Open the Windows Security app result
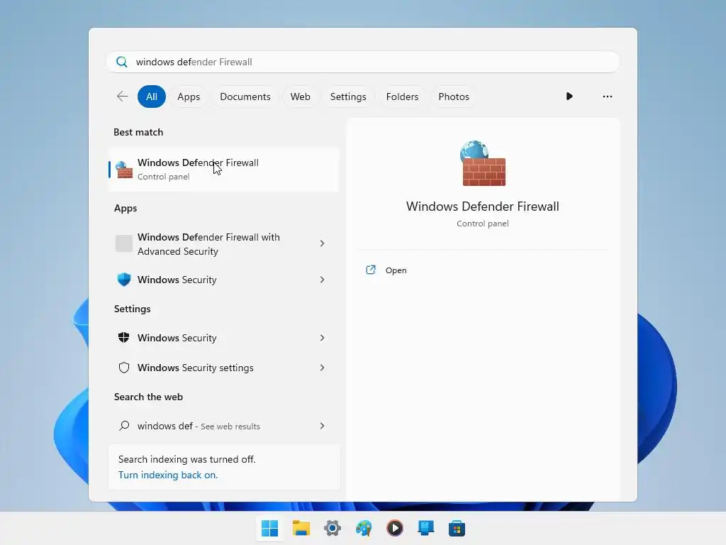Screen dimensions: 726x545 point(224,280)
